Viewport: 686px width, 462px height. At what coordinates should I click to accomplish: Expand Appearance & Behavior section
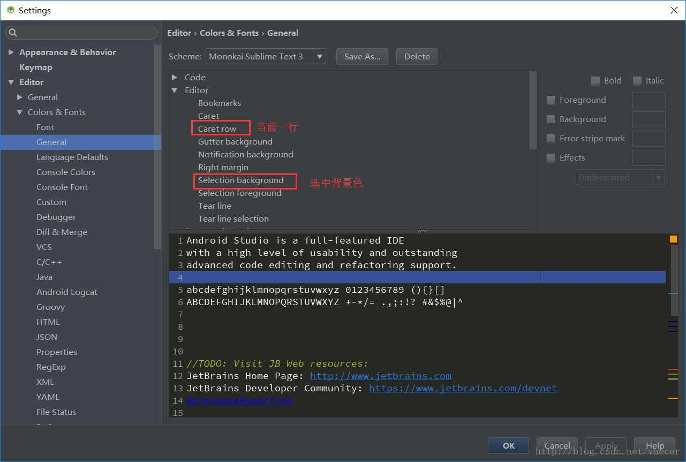coord(11,52)
